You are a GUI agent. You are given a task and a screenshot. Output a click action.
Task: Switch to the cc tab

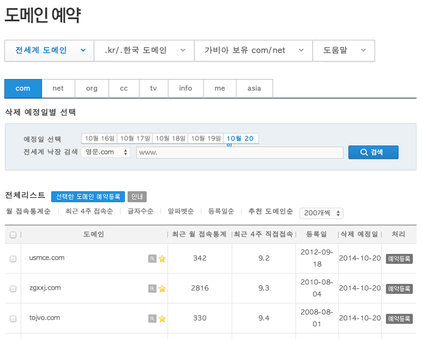124,88
